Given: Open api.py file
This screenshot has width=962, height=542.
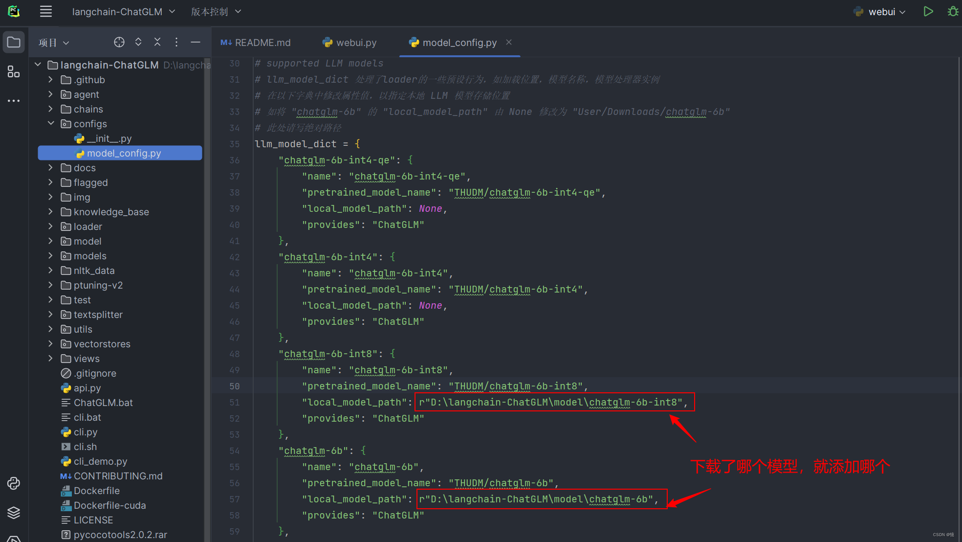Looking at the screenshot, I should tap(81, 388).
